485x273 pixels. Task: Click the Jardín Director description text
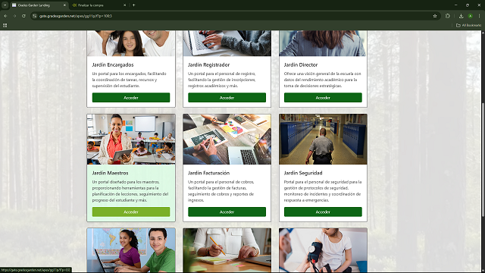(x=323, y=80)
